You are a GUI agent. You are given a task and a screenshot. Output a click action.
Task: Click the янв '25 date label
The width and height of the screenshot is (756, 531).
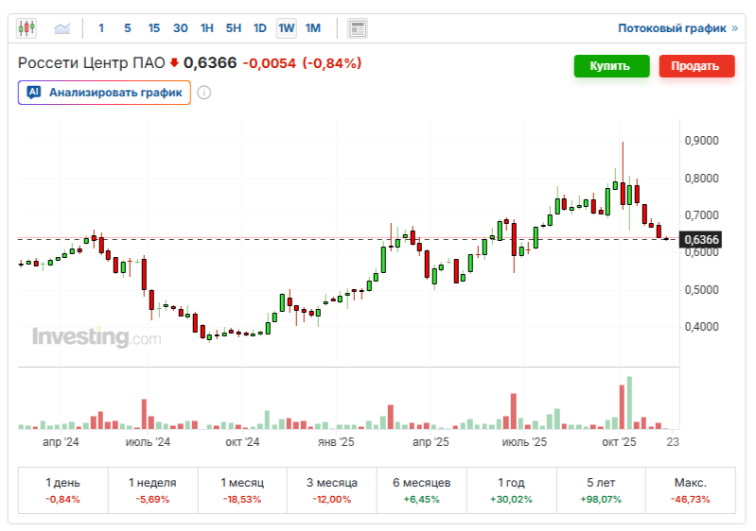[x=336, y=442]
